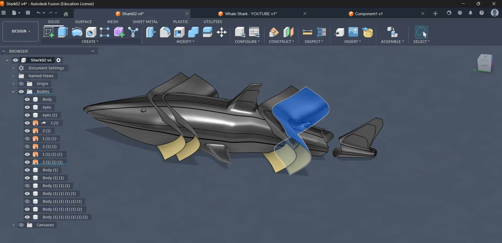502x243 pixels.
Task: Collapse the Shark02 v4 root node
Action: (7, 60)
